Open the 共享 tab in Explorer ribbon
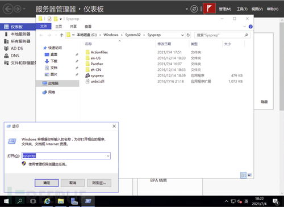 [73, 27]
